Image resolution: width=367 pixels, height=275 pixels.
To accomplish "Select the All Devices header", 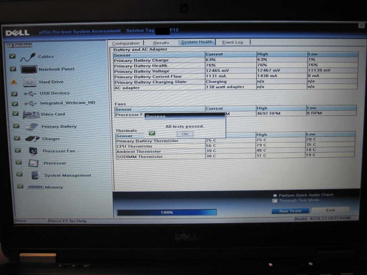I will [x=19, y=45].
